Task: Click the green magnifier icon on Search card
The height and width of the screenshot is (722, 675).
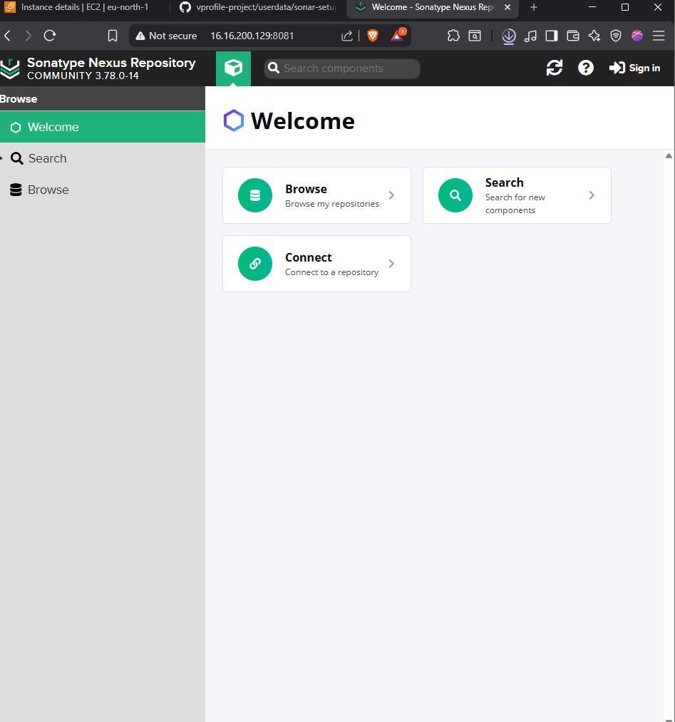Action: tap(455, 195)
